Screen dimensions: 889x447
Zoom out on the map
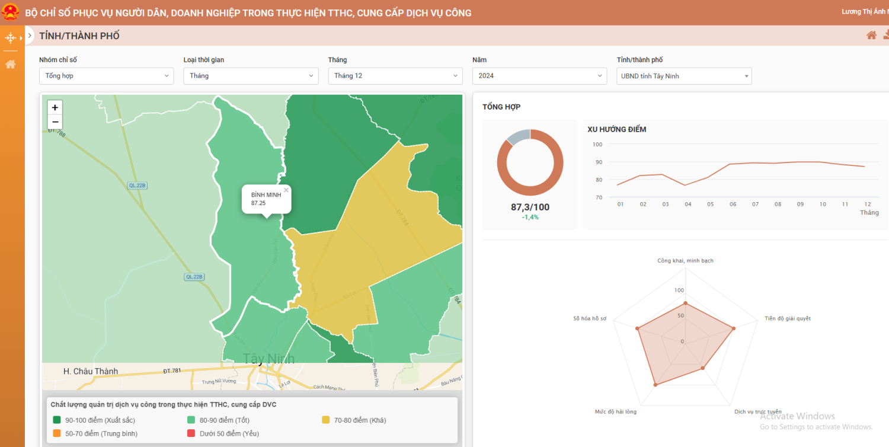point(55,122)
